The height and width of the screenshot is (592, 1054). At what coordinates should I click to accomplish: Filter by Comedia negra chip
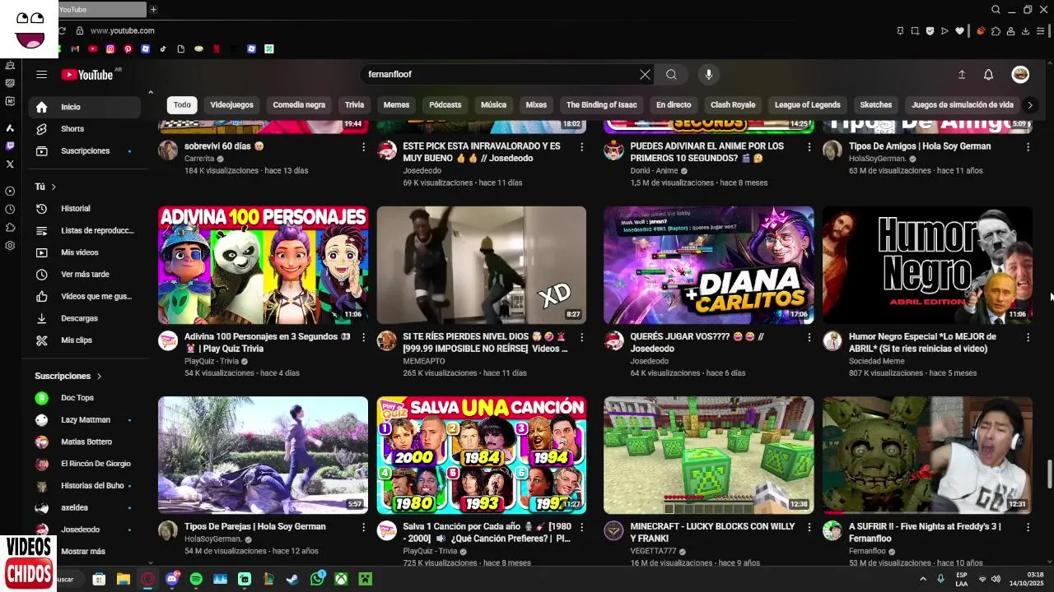299,104
